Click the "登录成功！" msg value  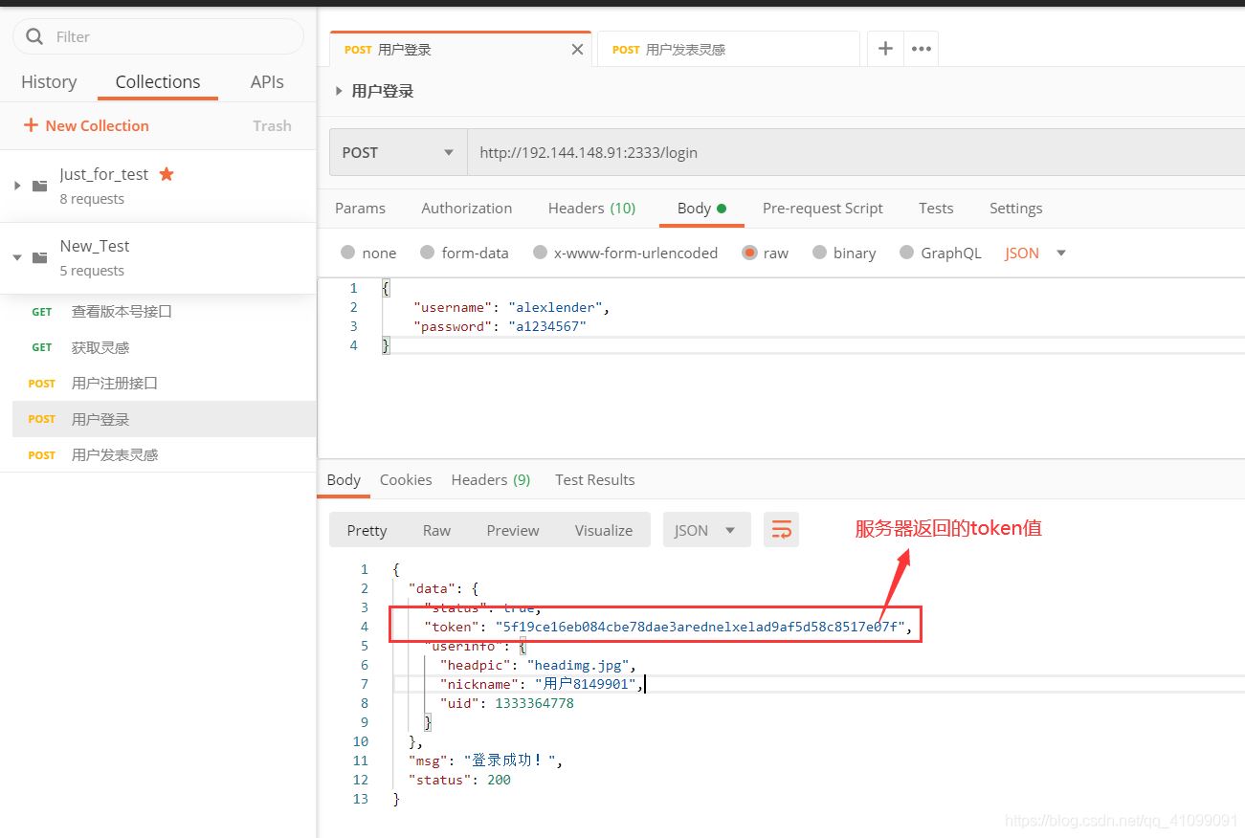tap(510, 761)
